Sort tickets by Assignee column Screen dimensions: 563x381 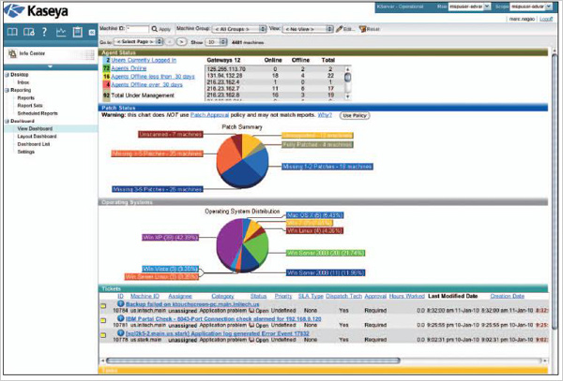[x=180, y=296]
